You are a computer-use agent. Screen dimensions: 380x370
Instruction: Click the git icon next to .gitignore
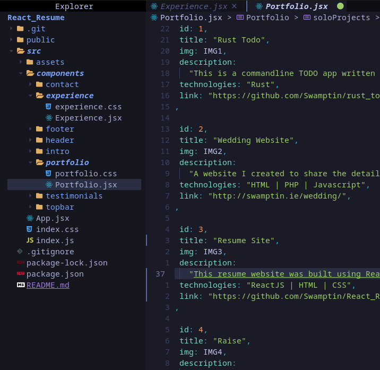coord(20,252)
